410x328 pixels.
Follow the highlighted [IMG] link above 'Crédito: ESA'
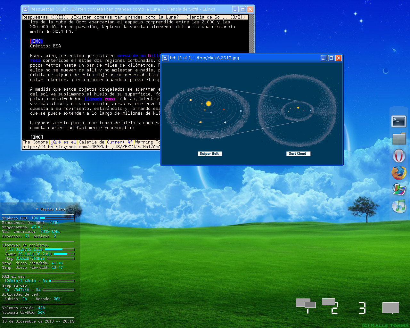point(37,41)
